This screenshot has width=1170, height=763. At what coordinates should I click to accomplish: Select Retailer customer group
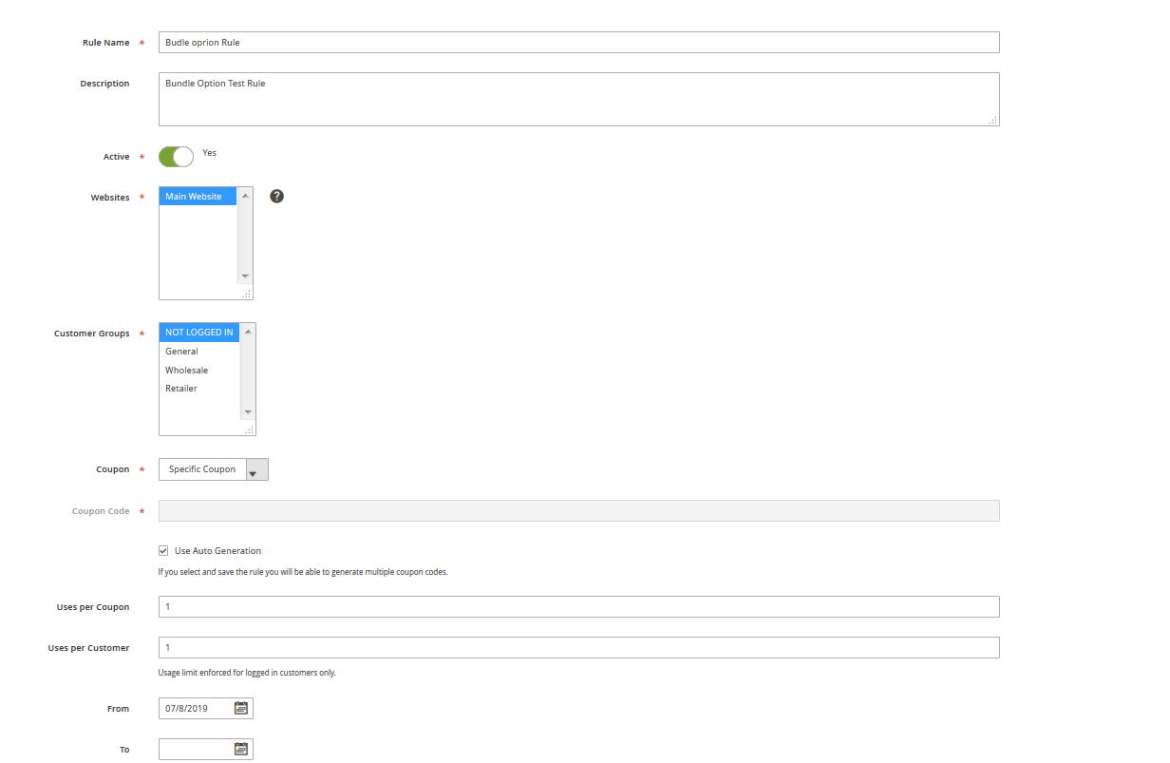point(199,389)
